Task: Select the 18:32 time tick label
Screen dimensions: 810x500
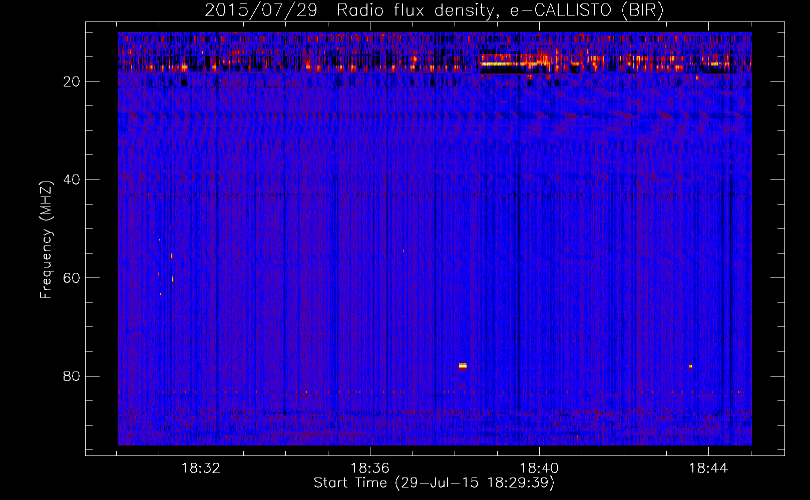Action: pos(201,468)
